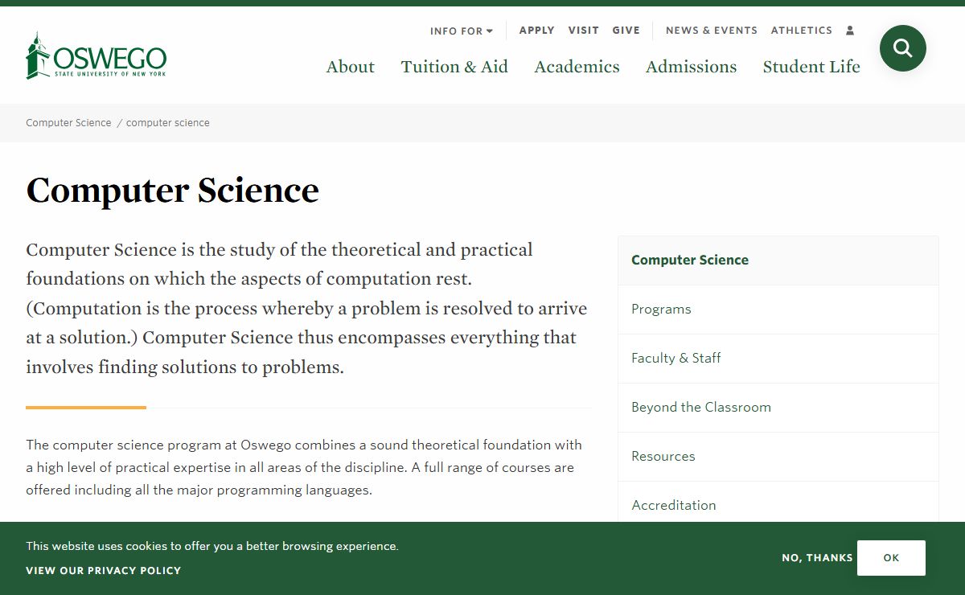Screen dimensions: 965x595
Task: Expand the Info For dropdown
Action: point(462,31)
